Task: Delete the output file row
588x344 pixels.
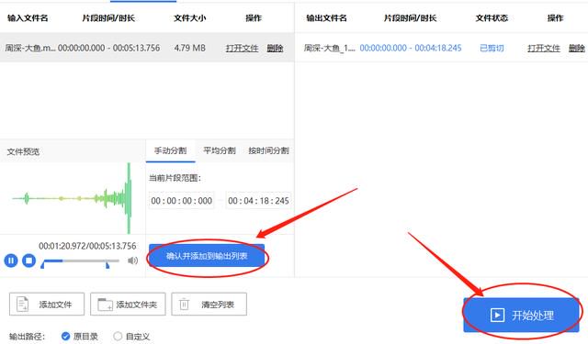Action: pos(576,48)
